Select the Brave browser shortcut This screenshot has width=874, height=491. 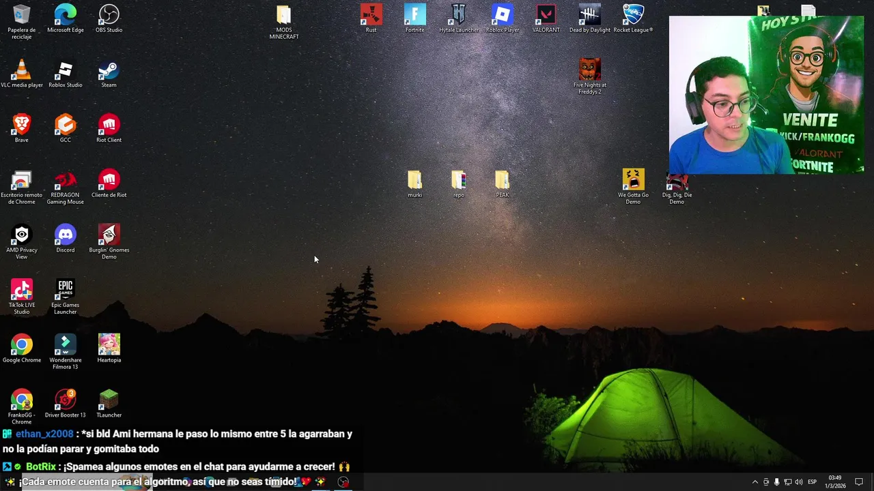point(22,128)
